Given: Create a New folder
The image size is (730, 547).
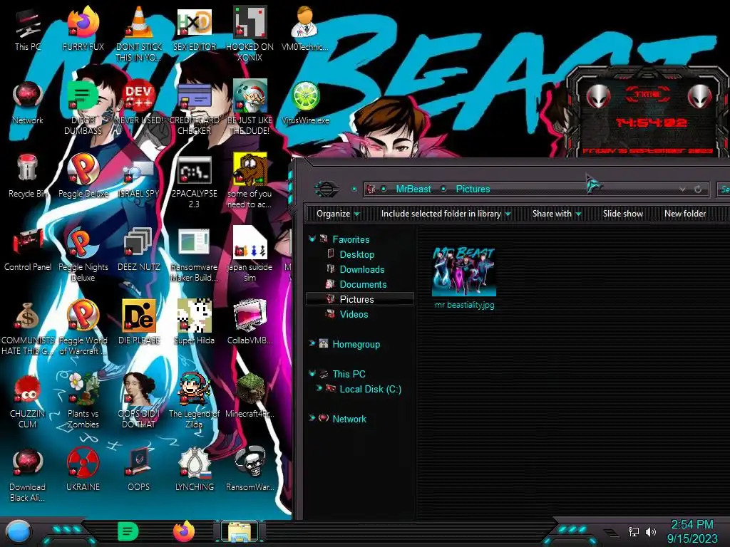Looking at the screenshot, I should (685, 214).
